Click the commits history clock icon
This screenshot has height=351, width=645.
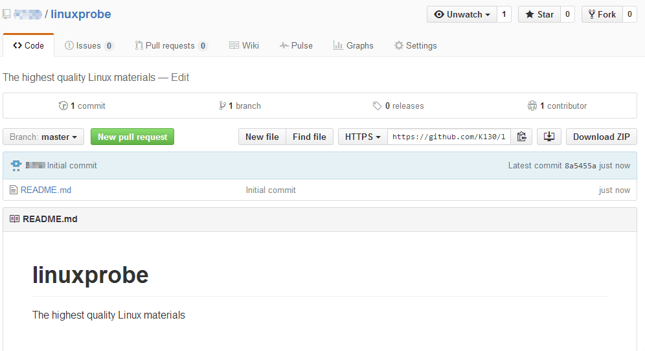coord(63,106)
